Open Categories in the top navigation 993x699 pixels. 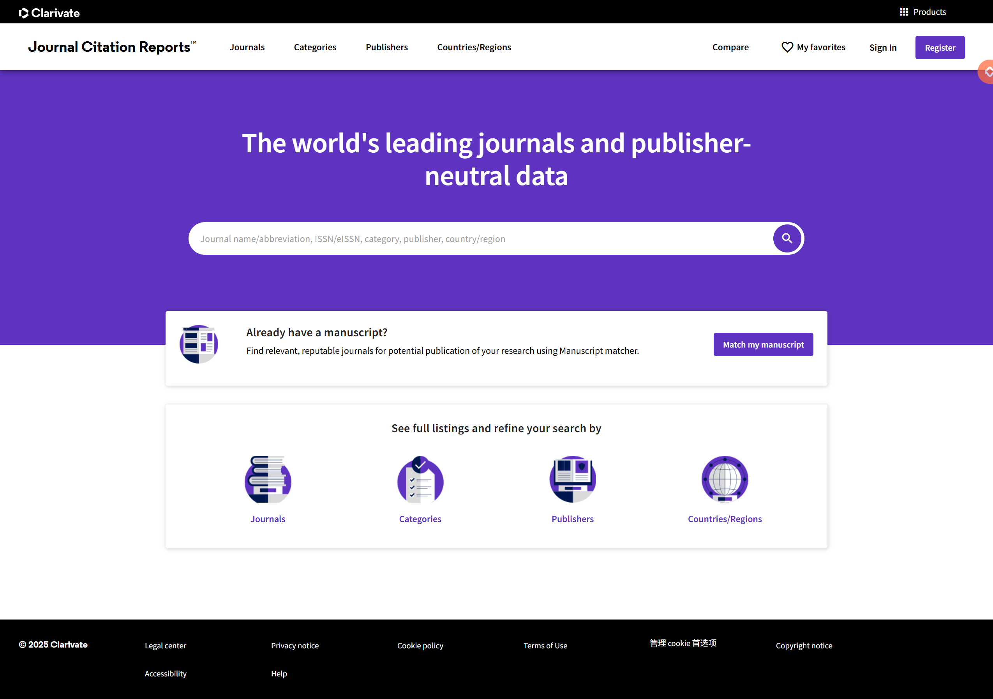point(315,47)
